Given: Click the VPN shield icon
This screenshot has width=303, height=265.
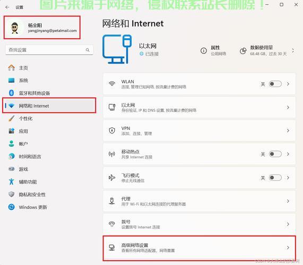Looking at the screenshot, I should pyautogui.click(x=112, y=131).
